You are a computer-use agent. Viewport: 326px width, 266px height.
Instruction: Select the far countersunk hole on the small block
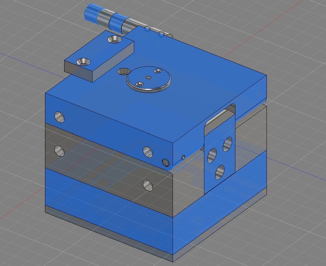[114, 39]
